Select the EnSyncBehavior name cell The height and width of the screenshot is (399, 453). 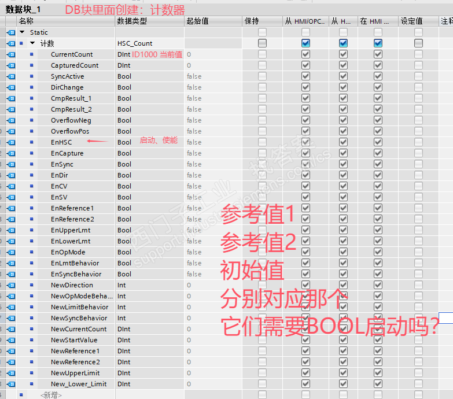point(76,274)
